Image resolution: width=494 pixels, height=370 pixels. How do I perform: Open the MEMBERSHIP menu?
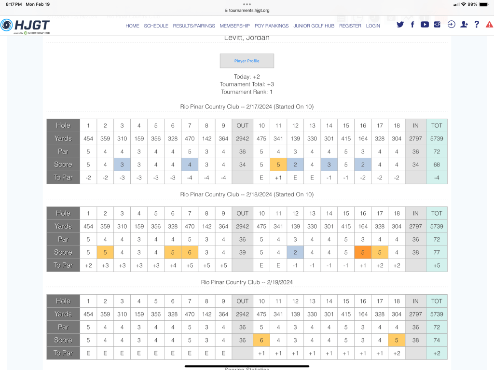point(234,26)
